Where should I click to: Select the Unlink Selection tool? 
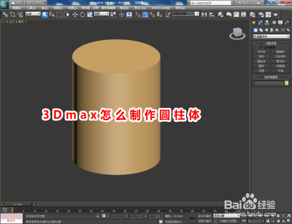(x=13, y=15)
